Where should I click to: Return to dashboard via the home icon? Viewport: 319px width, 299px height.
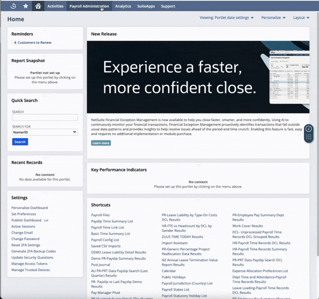click(x=37, y=6)
